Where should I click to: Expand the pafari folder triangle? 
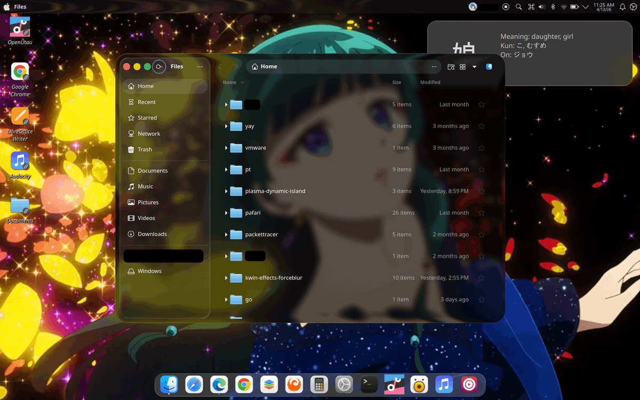coord(226,213)
